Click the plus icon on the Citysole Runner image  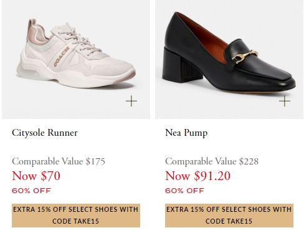(x=131, y=101)
